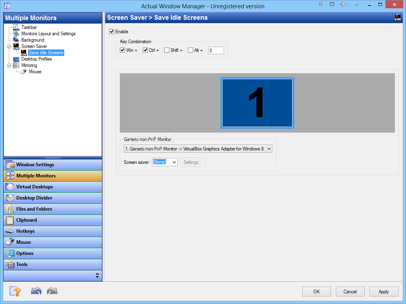Viewport: 406px width, 304px height.
Task: Click the screen saver Settings... button
Action: [193, 162]
